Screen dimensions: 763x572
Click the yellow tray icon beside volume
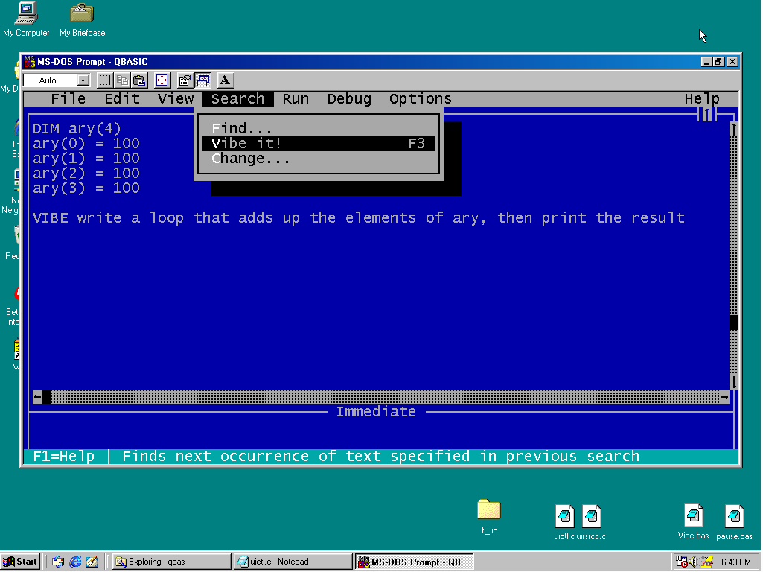(706, 562)
